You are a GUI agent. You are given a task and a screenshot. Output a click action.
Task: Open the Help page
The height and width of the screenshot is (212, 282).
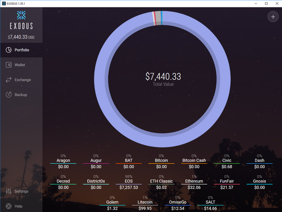coord(21,206)
